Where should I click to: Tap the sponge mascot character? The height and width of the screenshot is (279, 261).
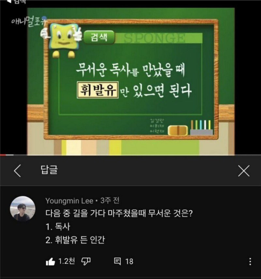(62, 40)
